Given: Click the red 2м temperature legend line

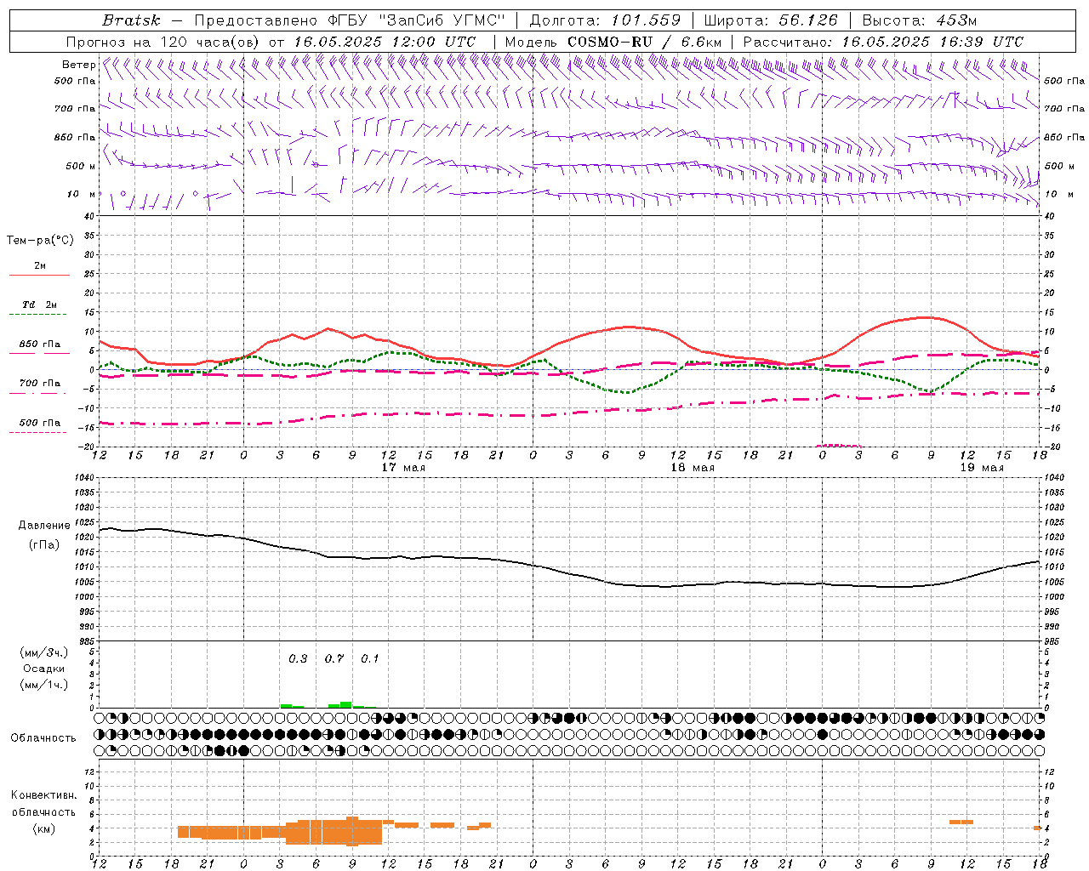Looking at the screenshot, I should pos(39,276).
